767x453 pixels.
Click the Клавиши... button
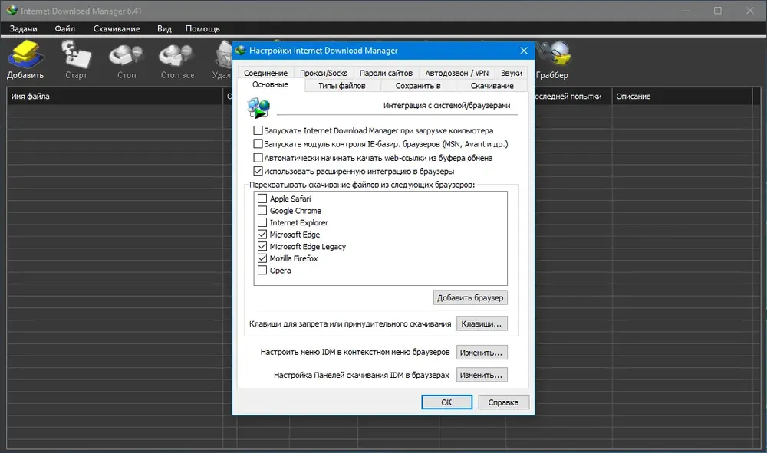[482, 323]
